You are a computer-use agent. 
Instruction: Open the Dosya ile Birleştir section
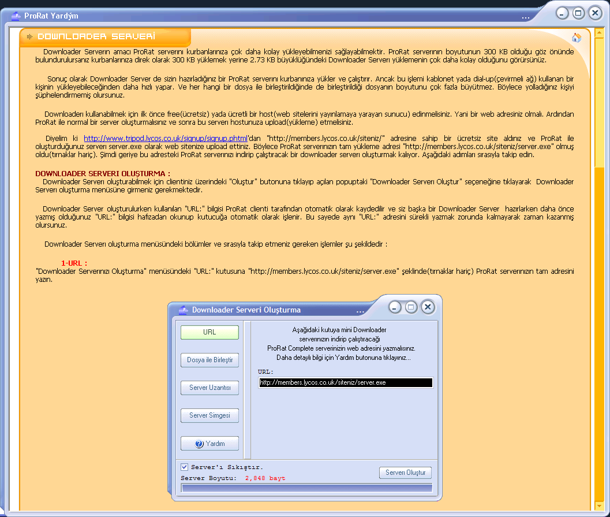point(209,360)
